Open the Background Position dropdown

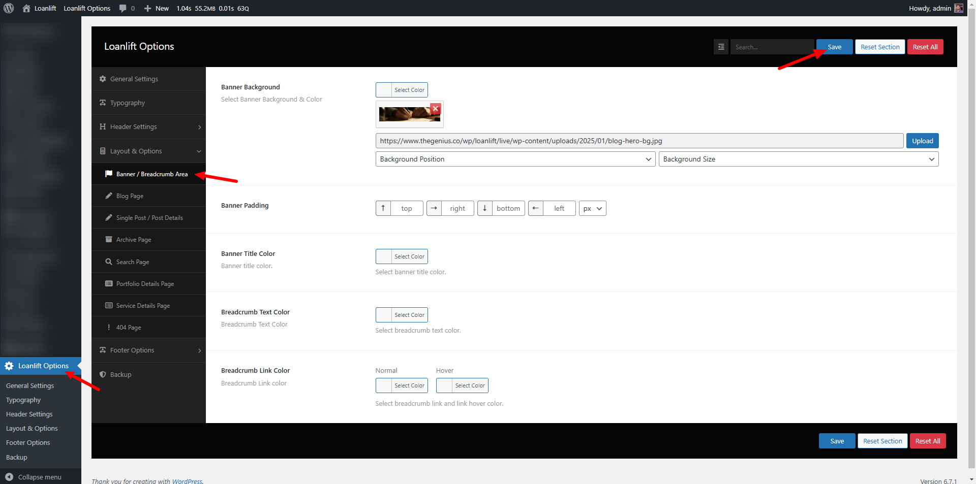coord(515,159)
